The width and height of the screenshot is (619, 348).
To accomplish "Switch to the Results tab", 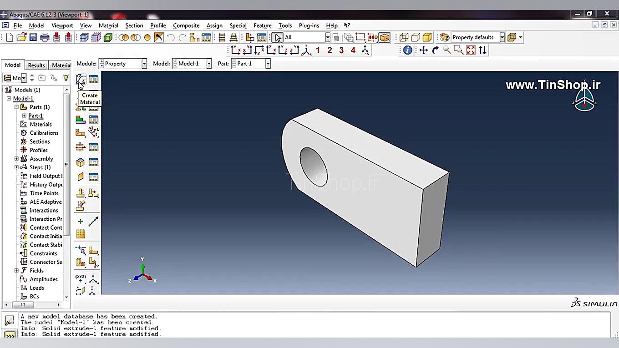I will [x=36, y=65].
